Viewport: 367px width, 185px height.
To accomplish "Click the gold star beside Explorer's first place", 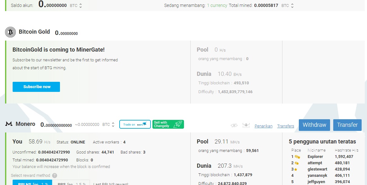I will point(297,156).
